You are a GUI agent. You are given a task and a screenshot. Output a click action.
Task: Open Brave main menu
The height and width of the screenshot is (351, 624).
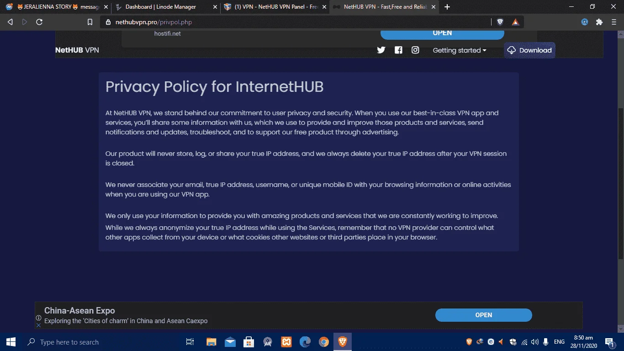(x=614, y=22)
